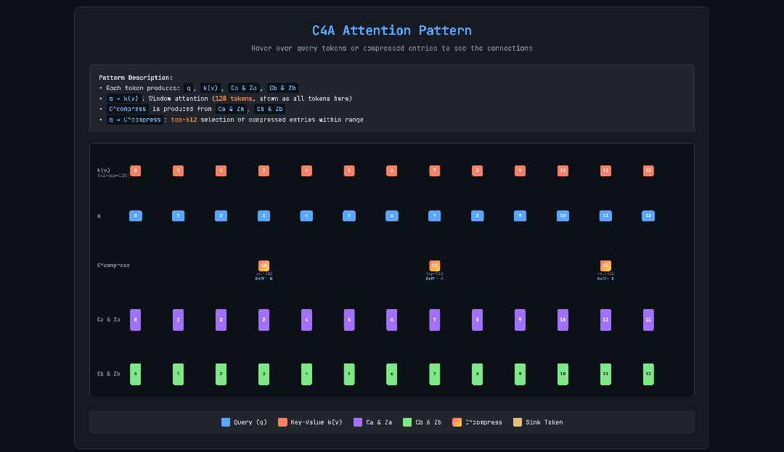
Task: Click the blue query token 2
Action: click(x=221, y=215)
